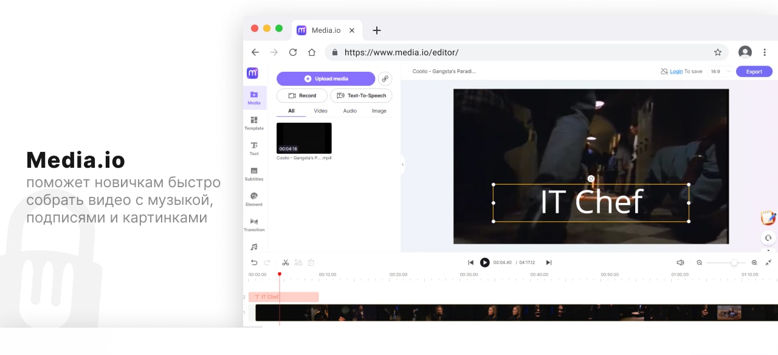Switch to the Image media tab
The width and height of the screenshot is (778, 355).
[x=379, y=111]
